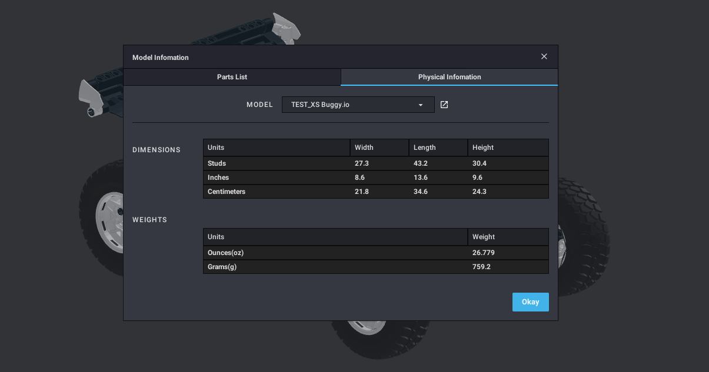Click the studs width value 27.3
The height and width of the screenshot is (372, 709).
[x=362, y=163]
